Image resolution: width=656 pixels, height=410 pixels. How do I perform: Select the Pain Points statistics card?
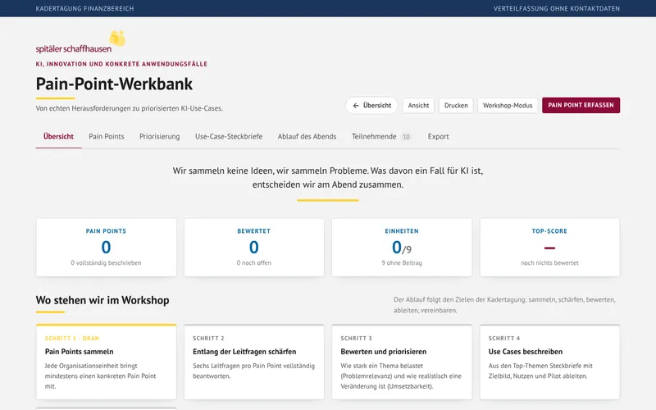tap(107, 248)
